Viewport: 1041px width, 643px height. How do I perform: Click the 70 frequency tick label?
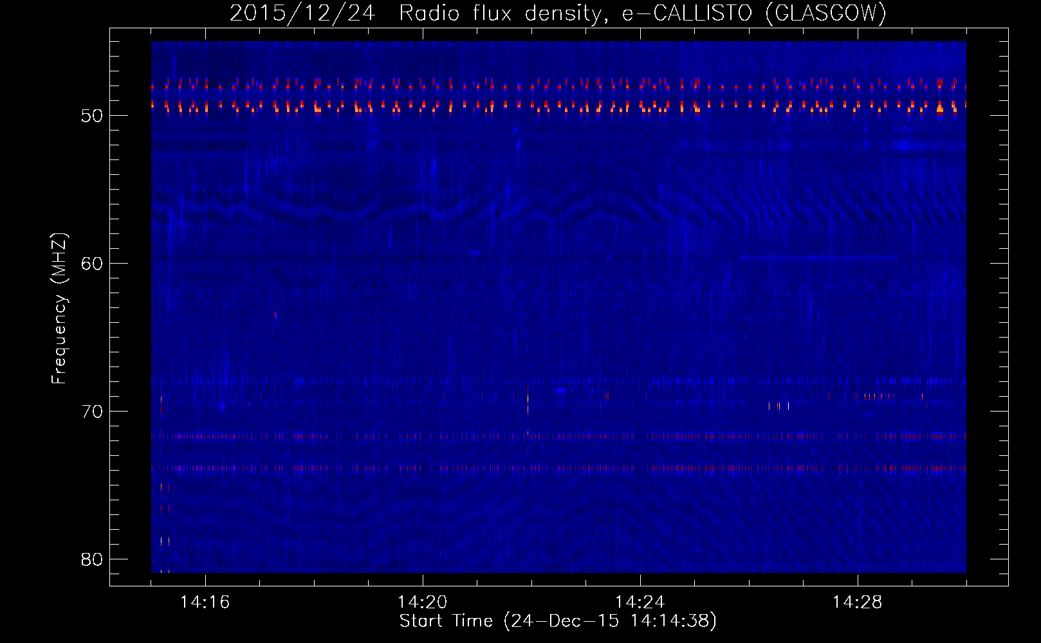(92, 412)
